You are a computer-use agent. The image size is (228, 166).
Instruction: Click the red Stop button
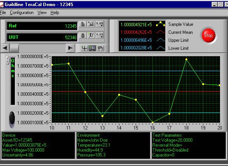pos(208,35)
